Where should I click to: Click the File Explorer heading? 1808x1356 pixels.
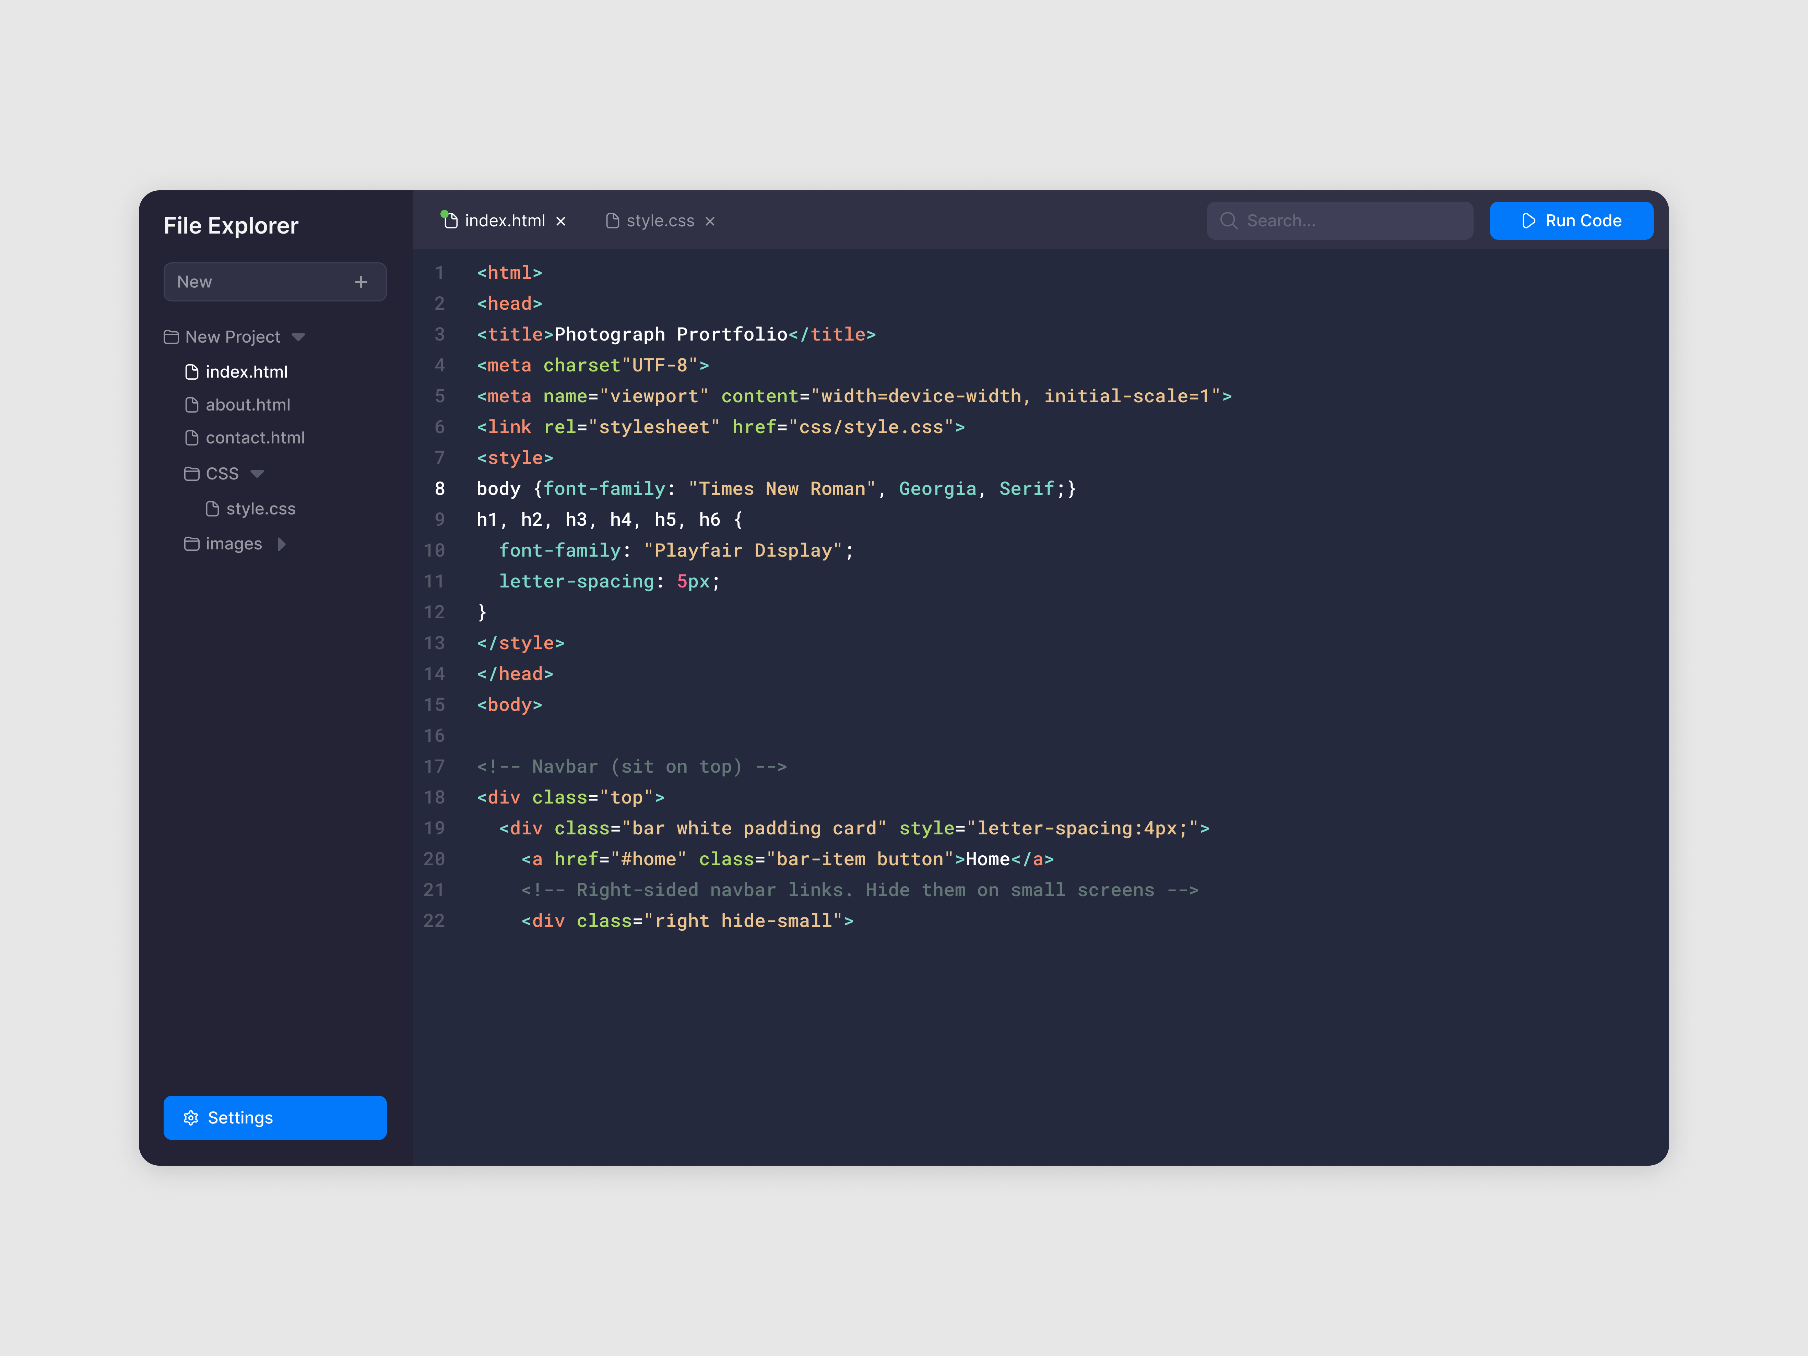click(231, 226)
